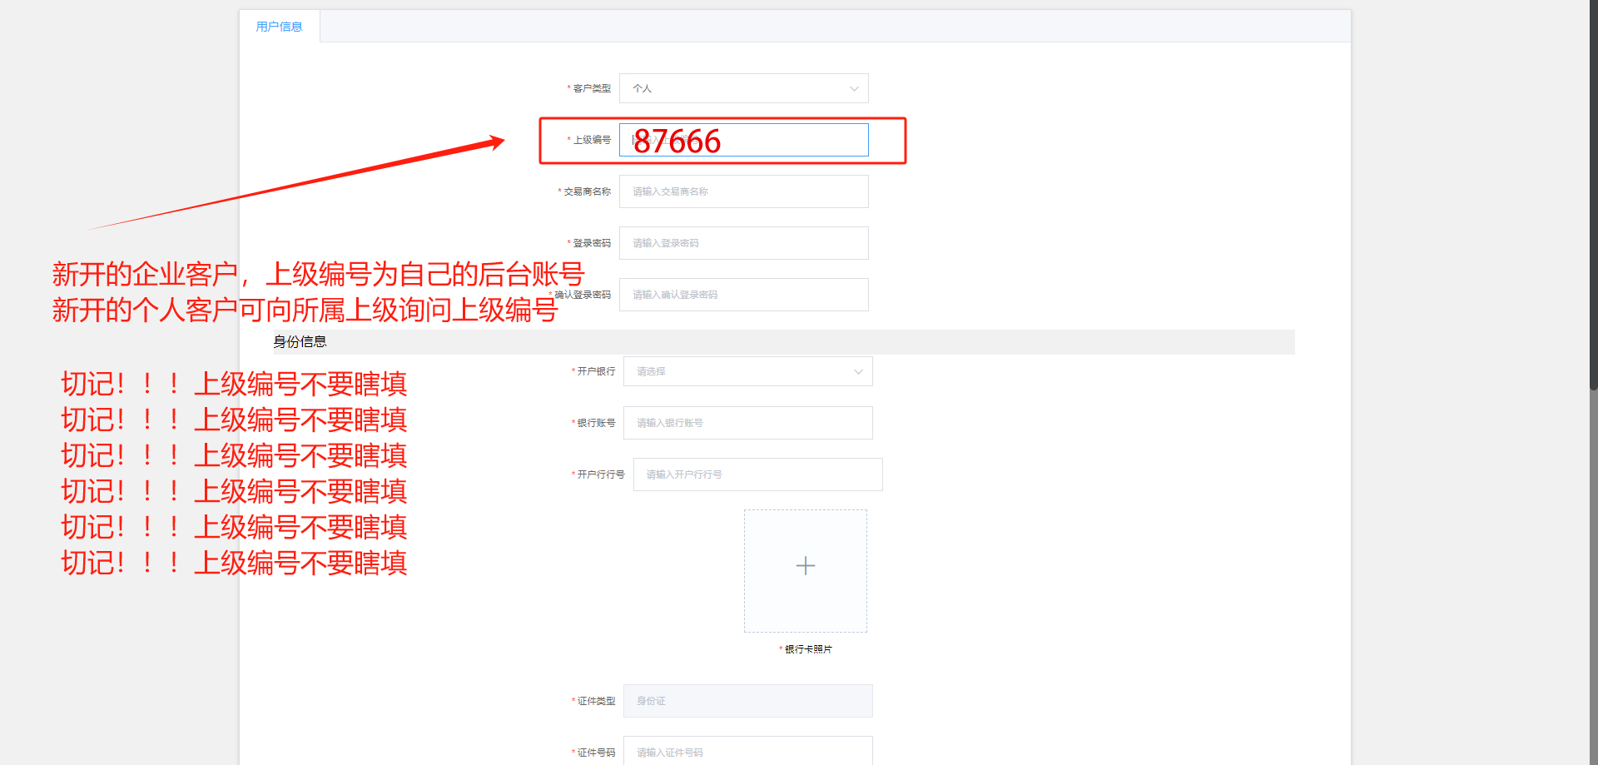Click the 证件类型 field showing 身份证
This screenshot has width=1598, height=765.
747,701
